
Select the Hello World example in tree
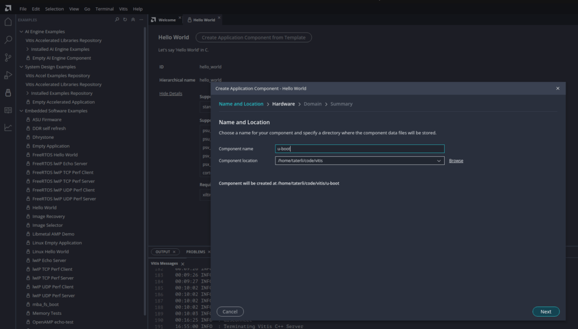(44, 208)
